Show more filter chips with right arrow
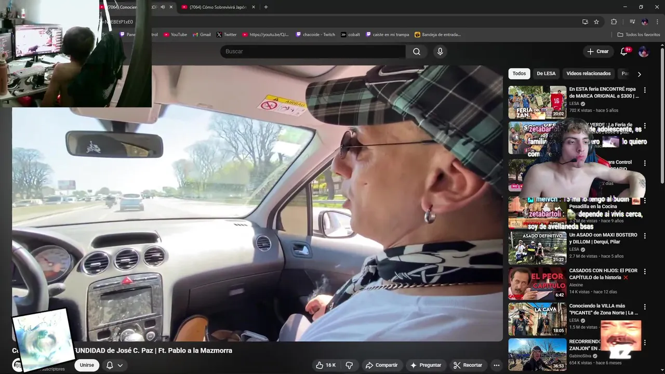665x374 pixels. coord(639,74)
